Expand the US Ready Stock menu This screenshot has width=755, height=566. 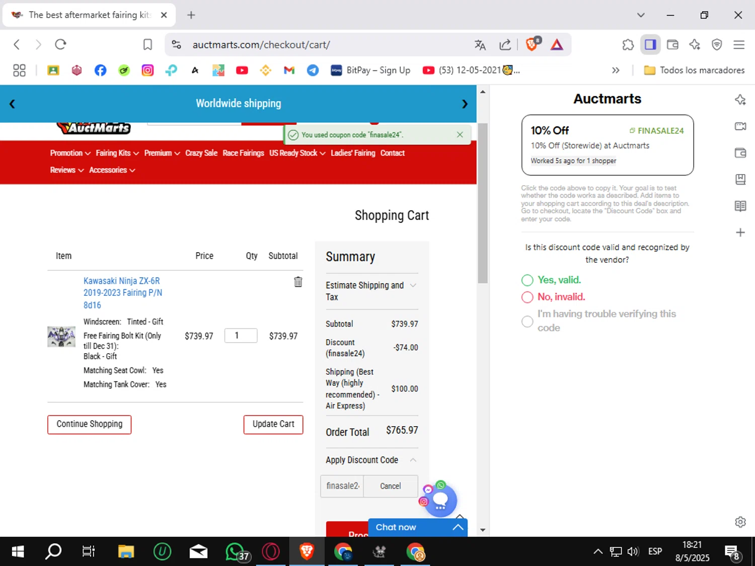coord(297,153)
